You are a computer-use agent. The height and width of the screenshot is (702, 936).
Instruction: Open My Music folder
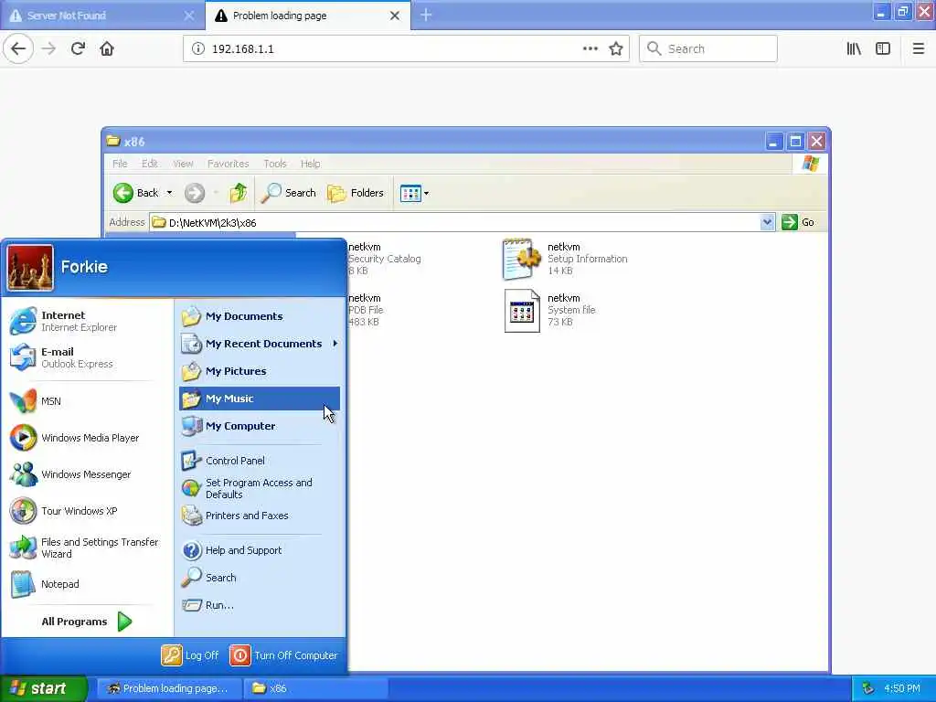259,399
